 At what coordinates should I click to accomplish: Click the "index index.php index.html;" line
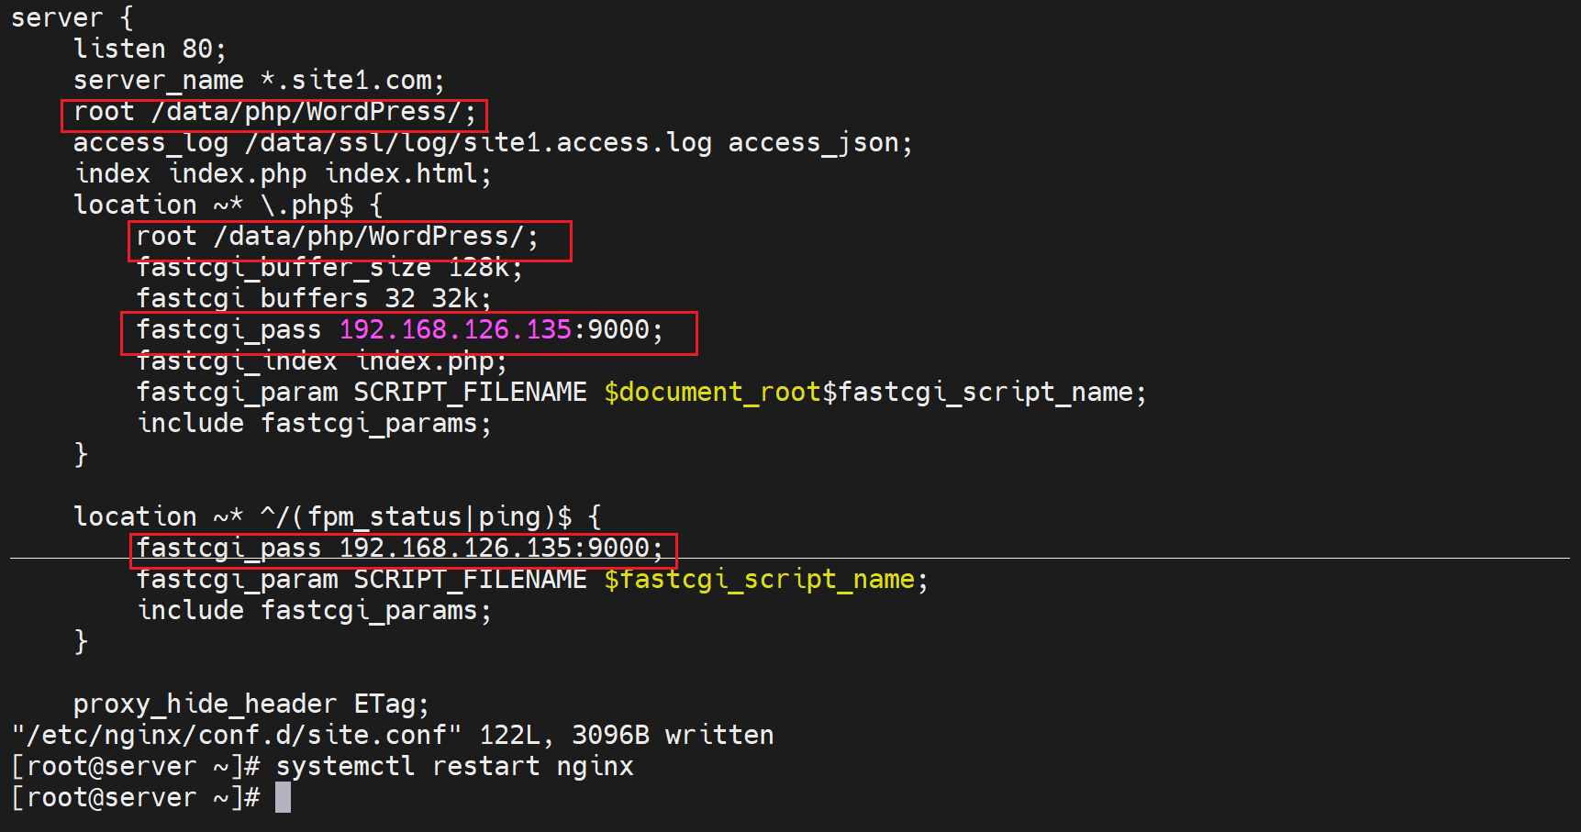point(283,173)
